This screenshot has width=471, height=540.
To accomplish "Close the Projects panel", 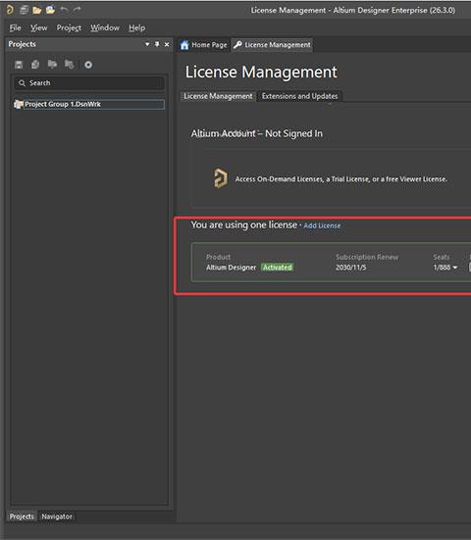I will (x=167, y=44).
